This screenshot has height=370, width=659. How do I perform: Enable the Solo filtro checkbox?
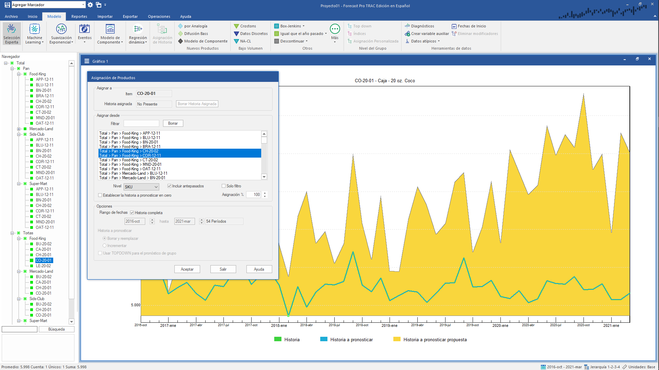click(224, 186)
